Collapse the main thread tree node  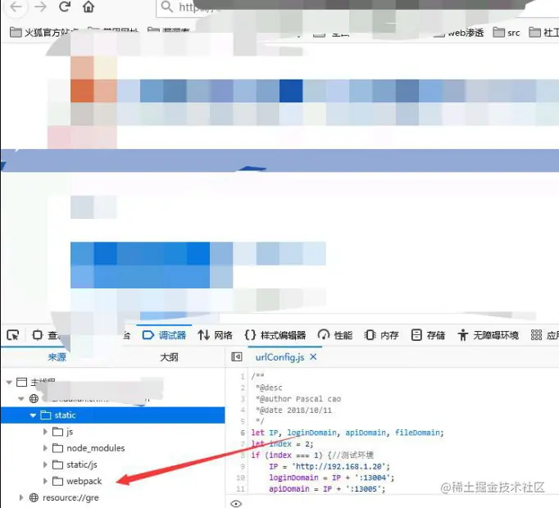[9, 382]
